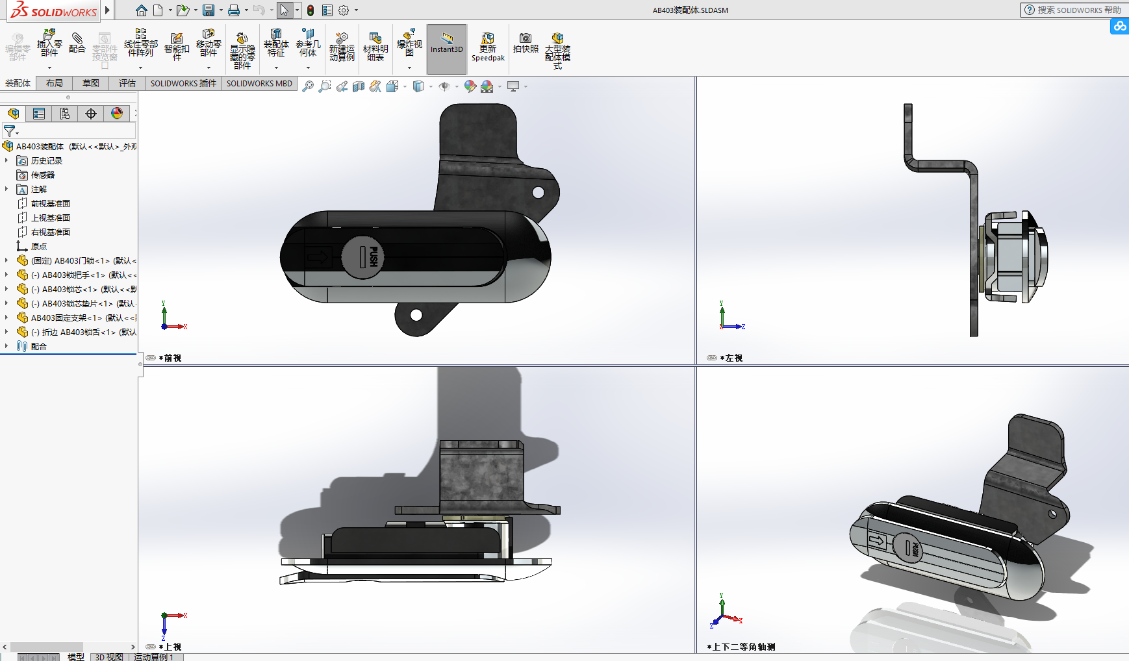Screen dimensions: 1129x661
Task: Toggle the Instant3D button
Action: click(x=447, y=49)
